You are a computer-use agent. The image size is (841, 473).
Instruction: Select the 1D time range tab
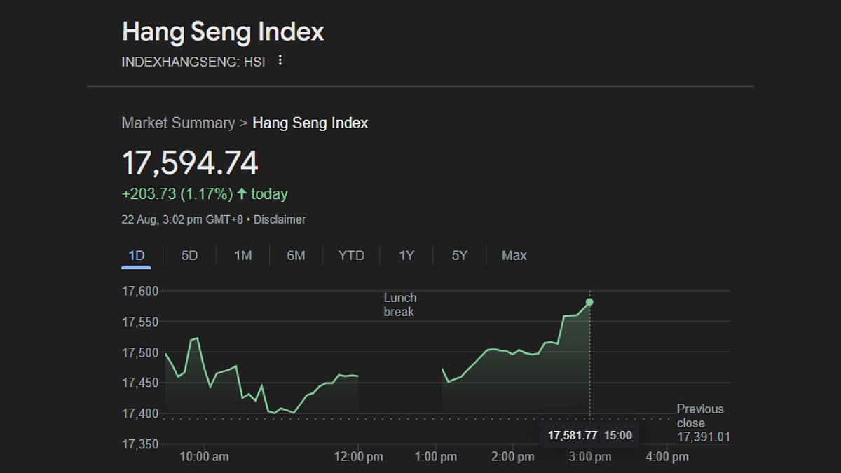(x=137, y=256)
